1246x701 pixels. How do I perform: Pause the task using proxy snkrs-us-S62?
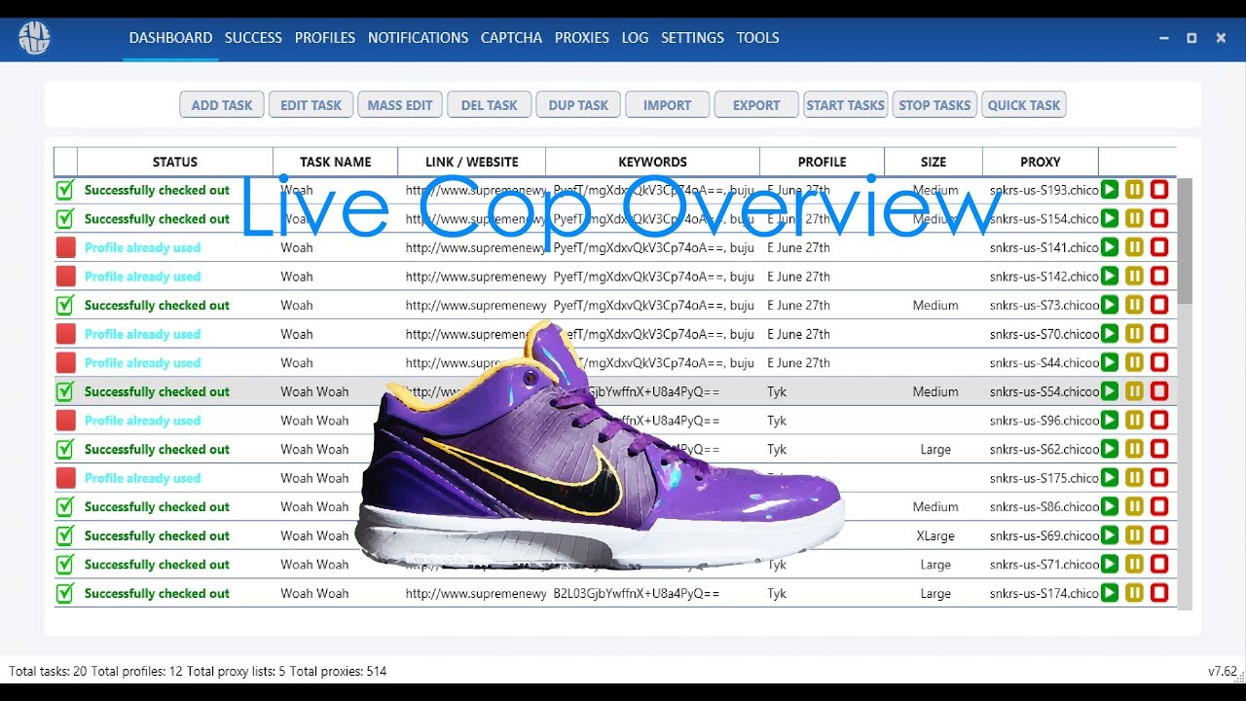1134,449
